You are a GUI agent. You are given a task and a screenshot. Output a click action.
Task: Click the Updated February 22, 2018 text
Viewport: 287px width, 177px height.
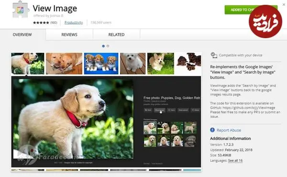[231, 150]
